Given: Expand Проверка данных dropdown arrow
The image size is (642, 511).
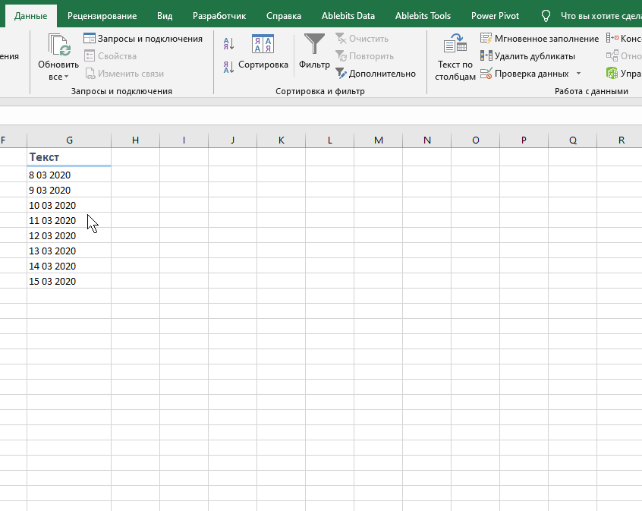Looking at the screenshot, I should pyautogui.click(x=578, y=74).
